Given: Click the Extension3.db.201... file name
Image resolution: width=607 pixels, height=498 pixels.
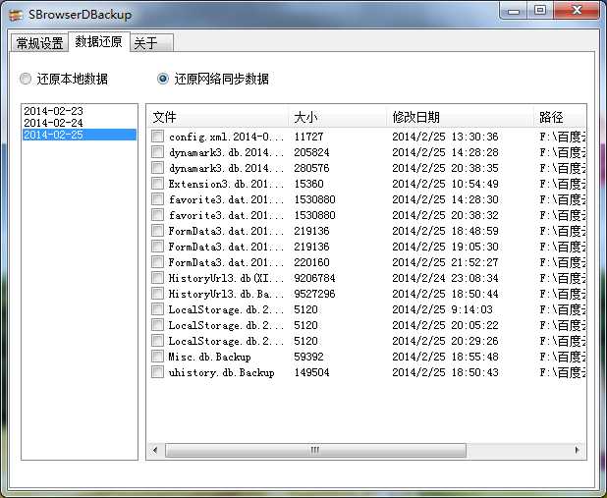Looking at the screenshot, I should 226,184.
